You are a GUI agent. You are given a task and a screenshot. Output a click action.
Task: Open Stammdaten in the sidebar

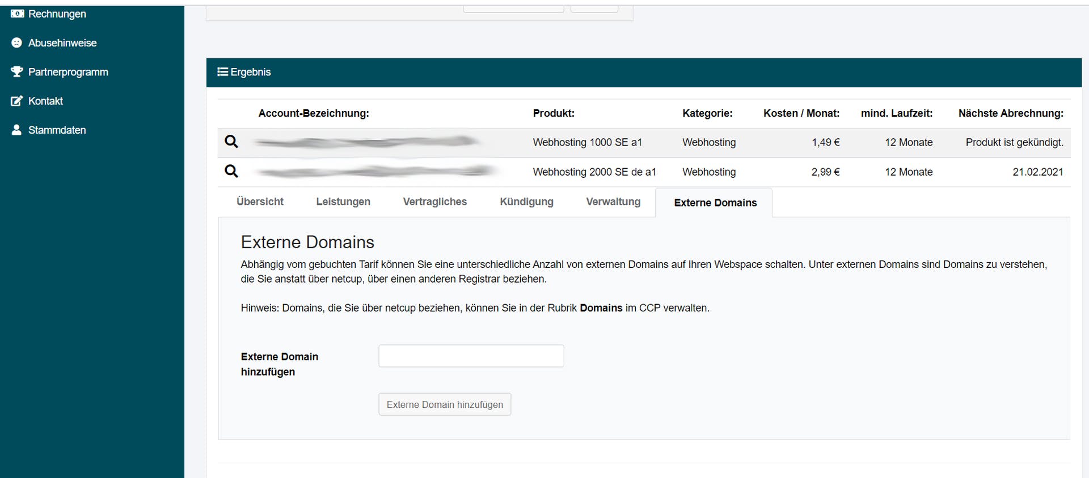tap(57, 130)
